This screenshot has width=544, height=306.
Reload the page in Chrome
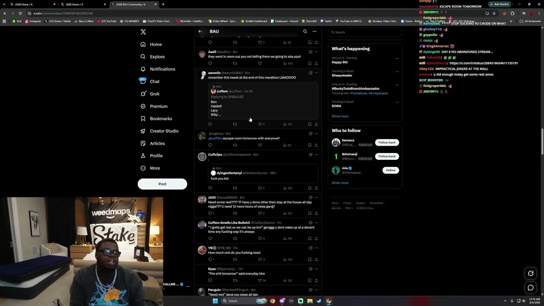[x=20, y=13]
